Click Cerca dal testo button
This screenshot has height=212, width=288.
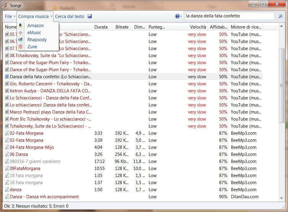70,16
